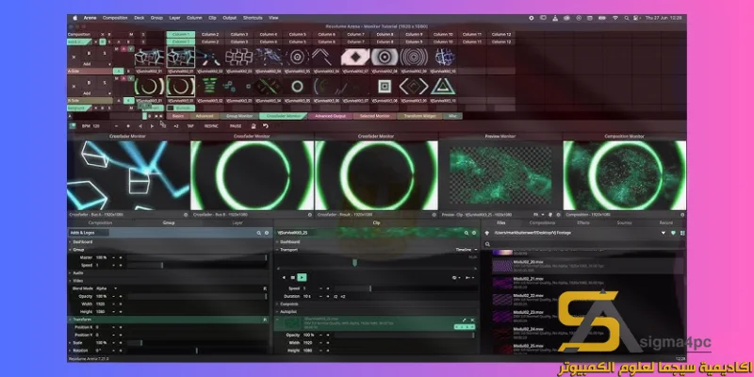Trigger Column 1 header in the top row
The height and width of the screenshot is (377, 754).
point(181,35)
